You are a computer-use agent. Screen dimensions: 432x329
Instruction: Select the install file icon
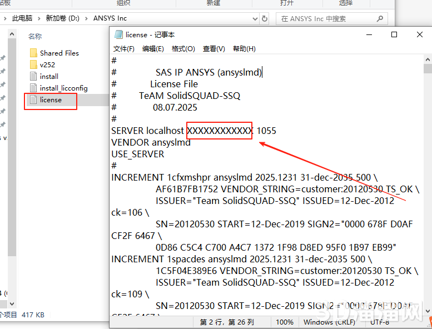(x=33, y=77)
